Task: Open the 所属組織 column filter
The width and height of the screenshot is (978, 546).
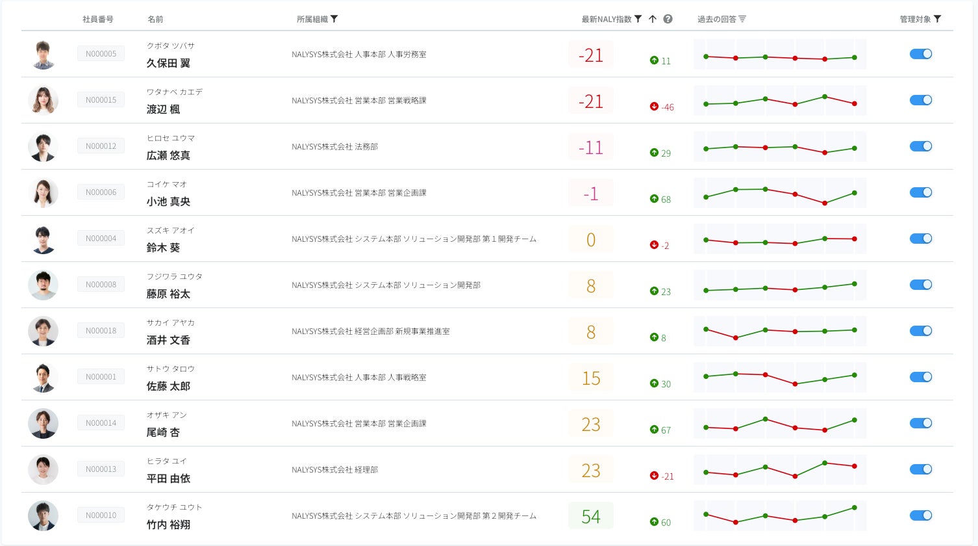Action: coord(334,19)
